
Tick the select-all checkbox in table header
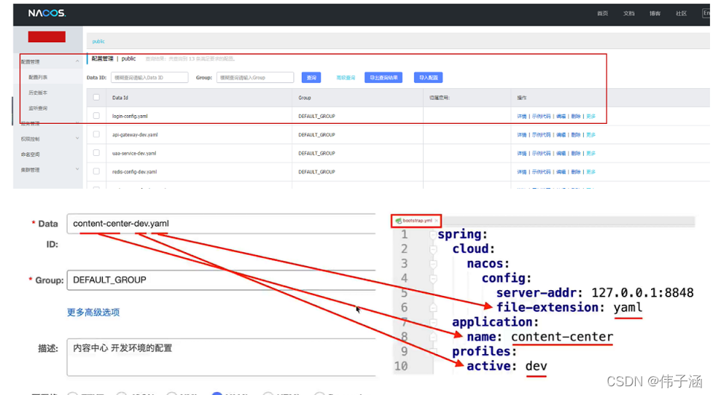tap(96, 97)
